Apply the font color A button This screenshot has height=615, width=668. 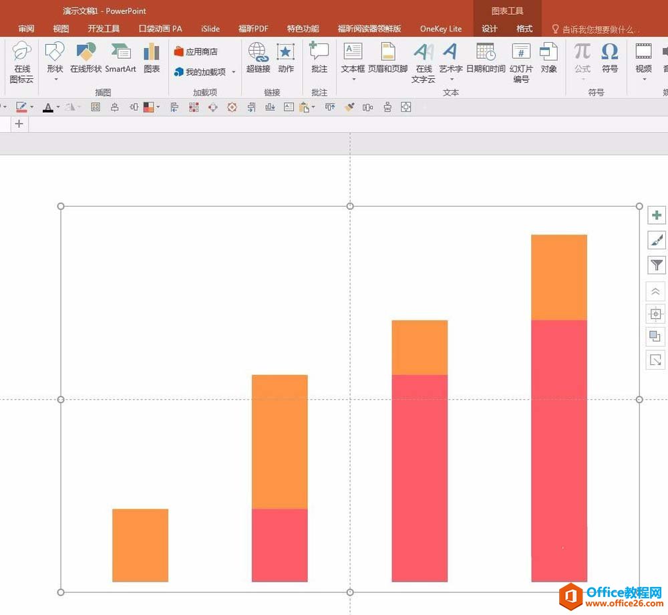[48, 107]
